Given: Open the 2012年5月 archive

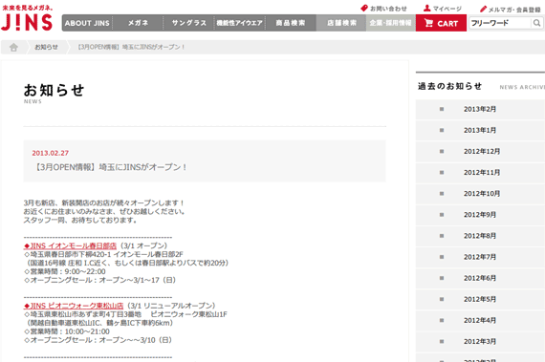Looking at the screenshot, I should pos(480,300).
